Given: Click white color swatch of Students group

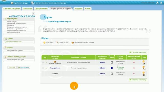Looking at the screenshot, I should pos(112,74).
